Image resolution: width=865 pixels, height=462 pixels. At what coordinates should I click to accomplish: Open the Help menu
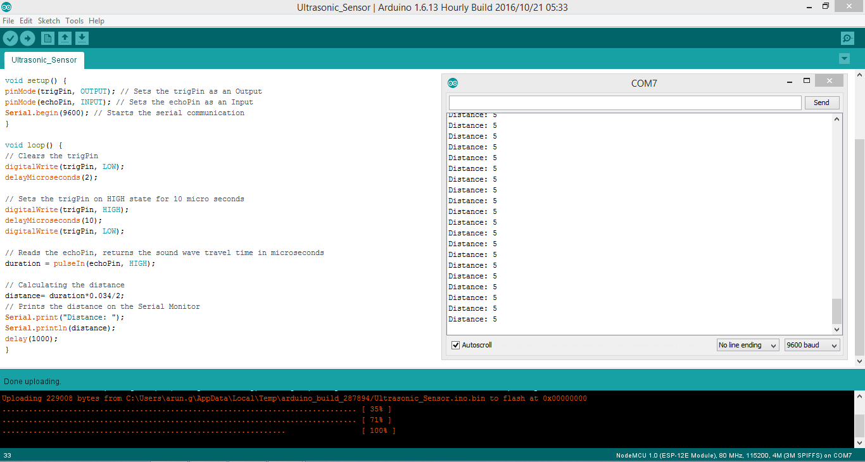[96, 21]
